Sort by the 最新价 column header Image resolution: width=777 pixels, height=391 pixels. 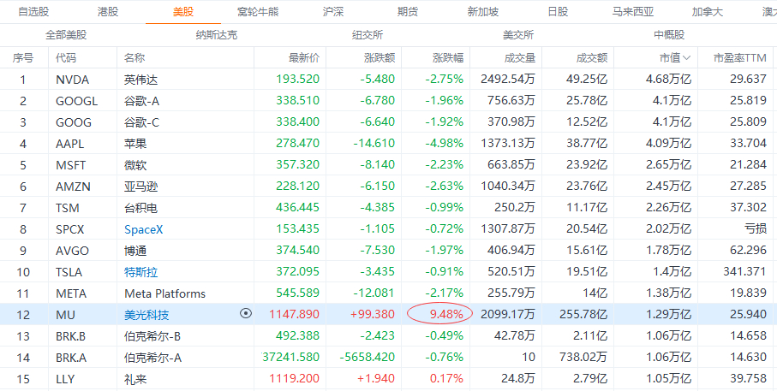304,58
